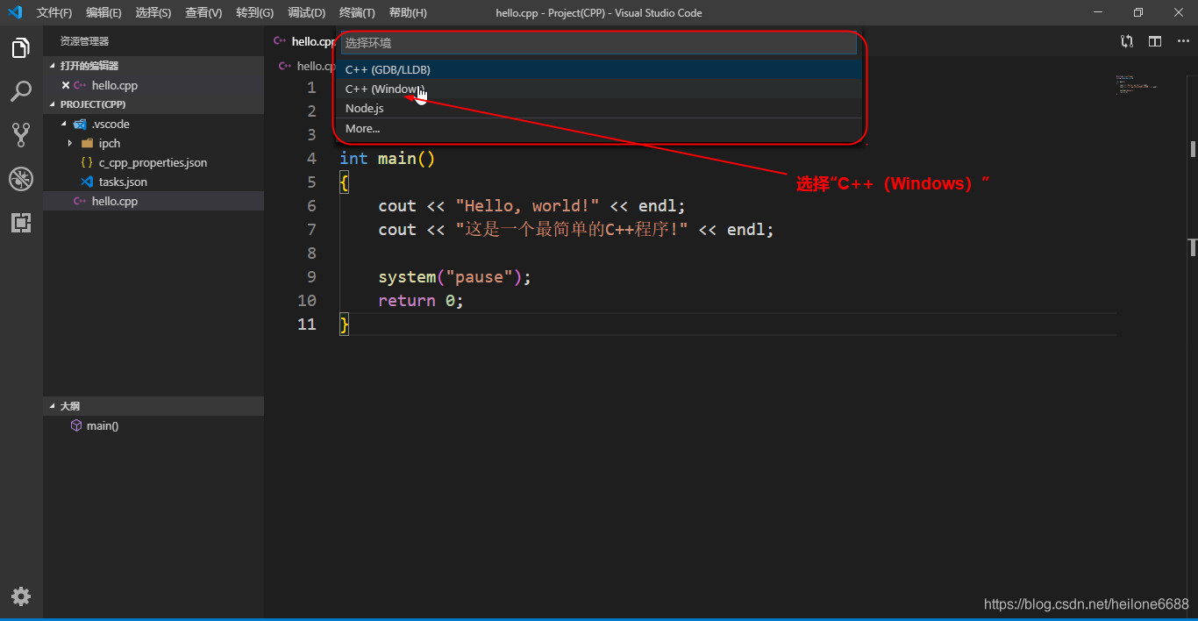This screenshot has width=1198, height=621.
Task: Choose More... in environment list
Action: [600, 128]
